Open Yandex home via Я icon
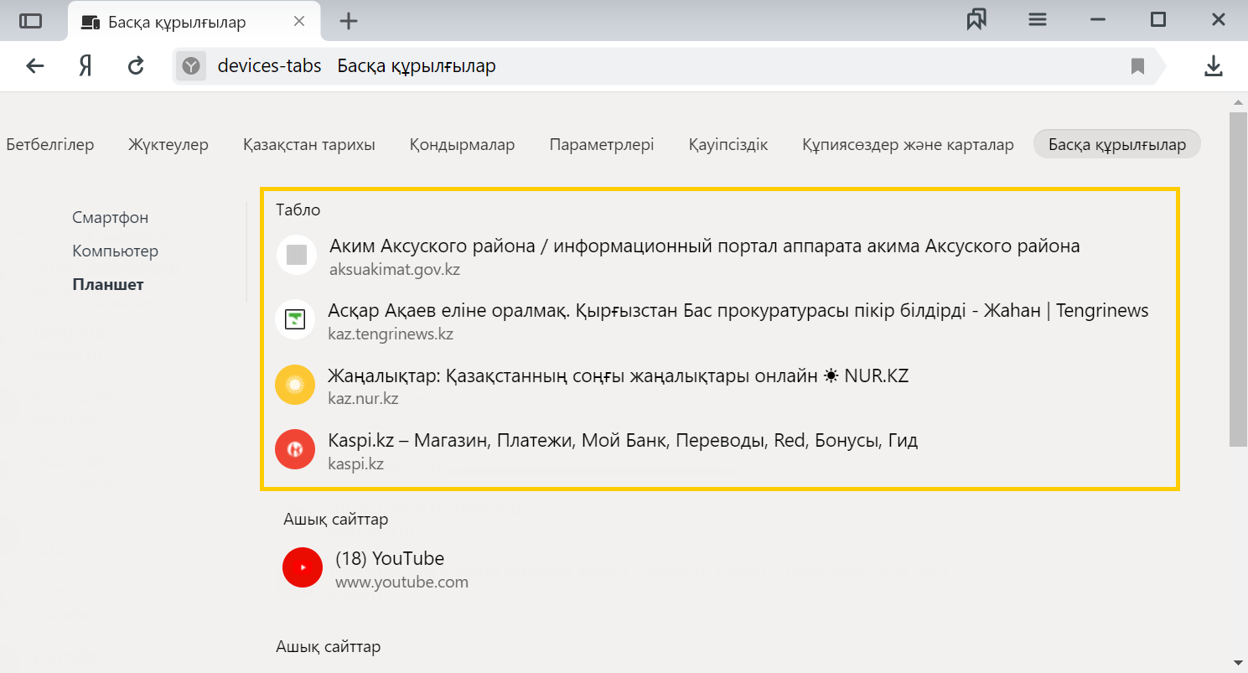 tap(85, 66)
